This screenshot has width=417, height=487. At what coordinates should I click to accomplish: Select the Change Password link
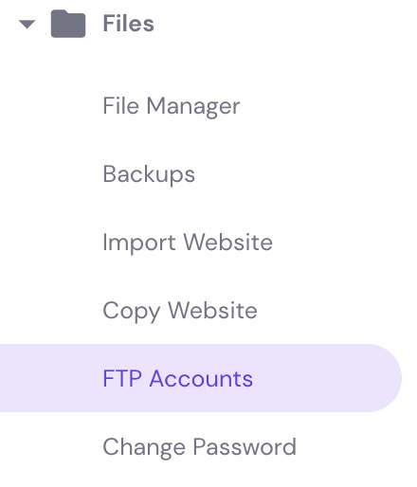click(x=200, y=447)
